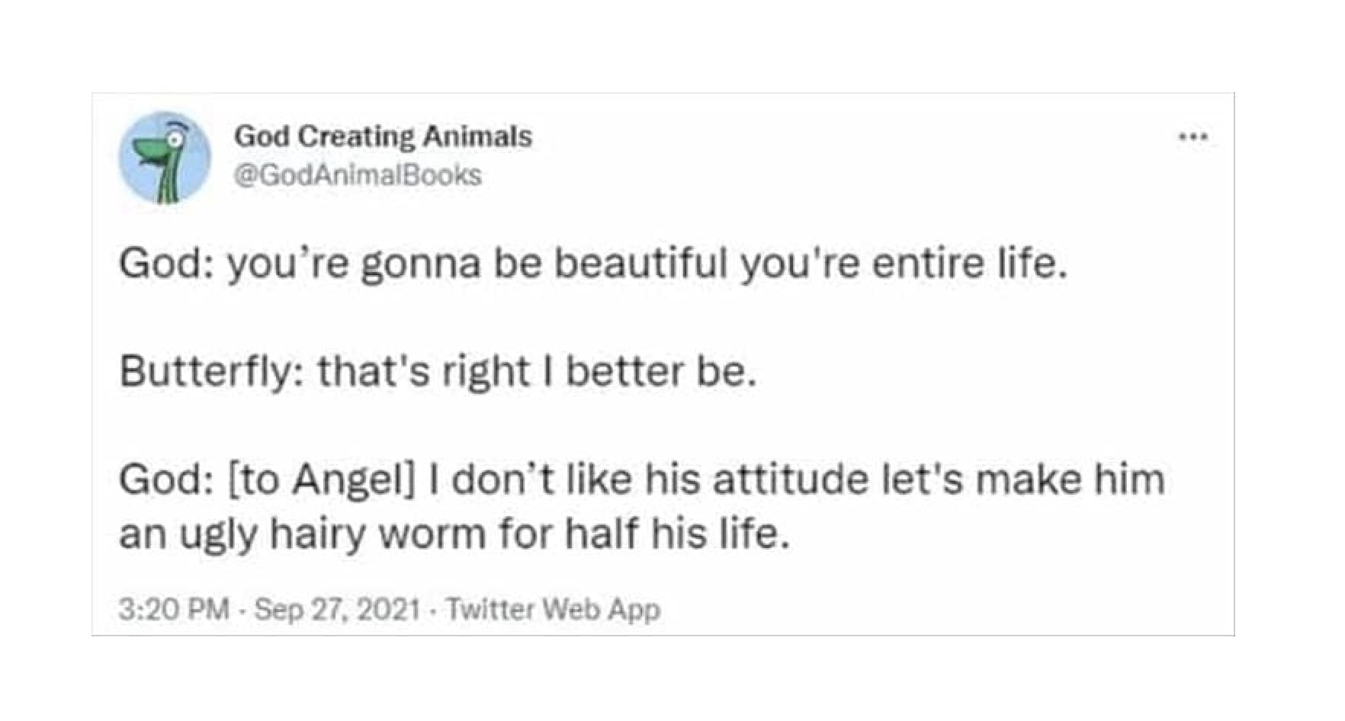This screenshot has width=1345, height=721.
Task: Click the word "gonna" in the first line
Action: point(420,264)
